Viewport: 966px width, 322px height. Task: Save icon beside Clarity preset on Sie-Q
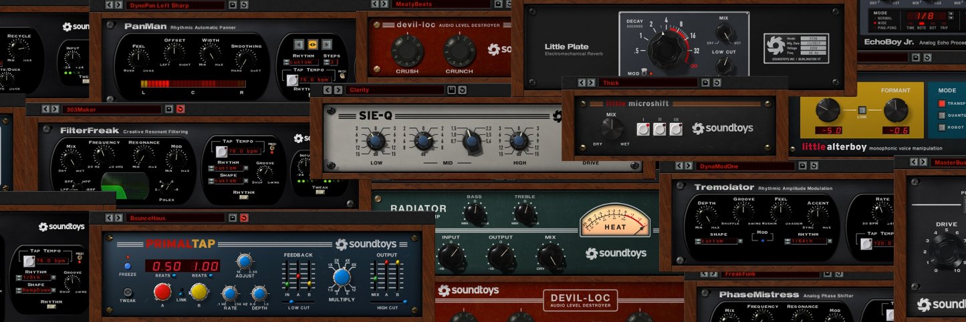[451, 90]
